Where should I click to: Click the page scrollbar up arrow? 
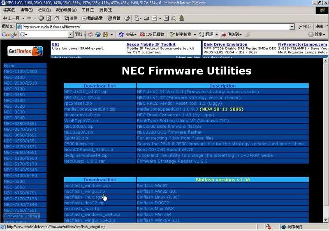[325, 61]
